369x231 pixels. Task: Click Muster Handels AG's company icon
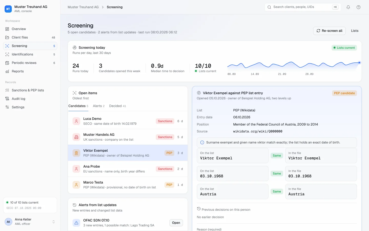pyautogui.click(x=76, y=137)
